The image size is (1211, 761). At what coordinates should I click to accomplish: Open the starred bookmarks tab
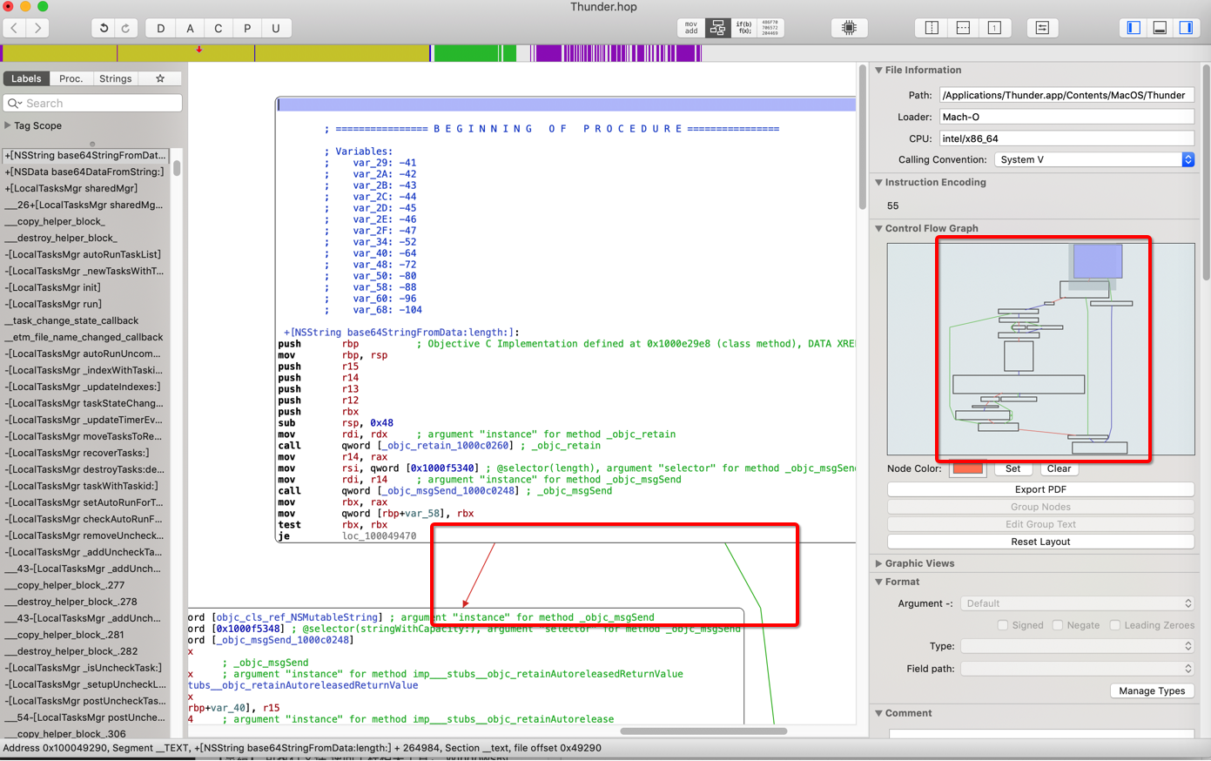click(x=160, y=78)
